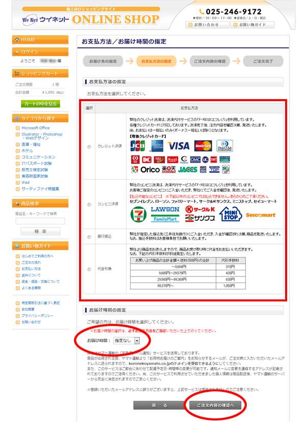Click the Diners Club logo

225,146
